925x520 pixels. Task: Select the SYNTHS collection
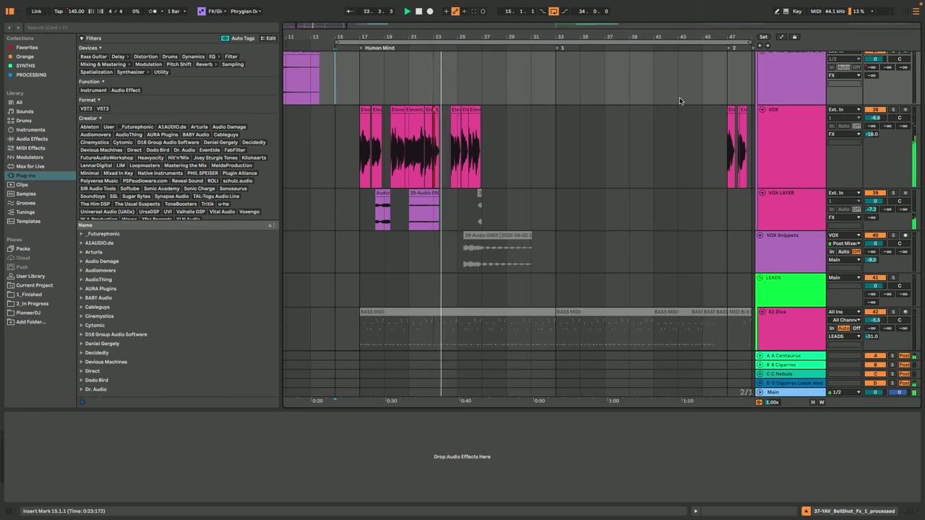coord(25,66)
